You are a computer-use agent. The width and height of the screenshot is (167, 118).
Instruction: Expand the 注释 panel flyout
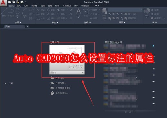[x=87, y=22]
